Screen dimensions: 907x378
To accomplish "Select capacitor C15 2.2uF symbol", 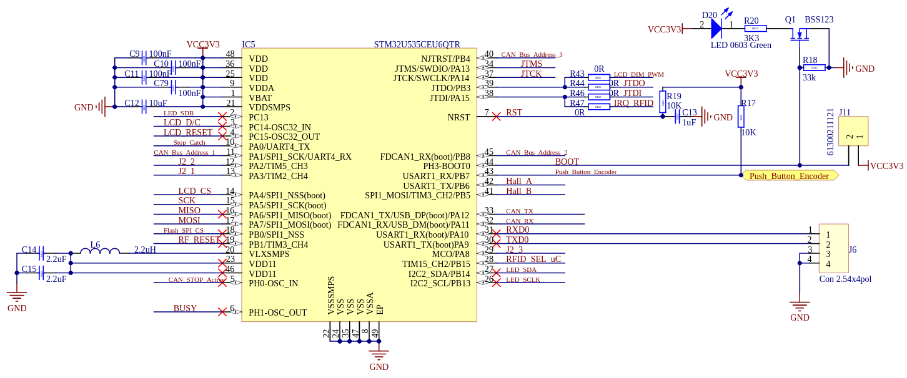I will (41, 272).
